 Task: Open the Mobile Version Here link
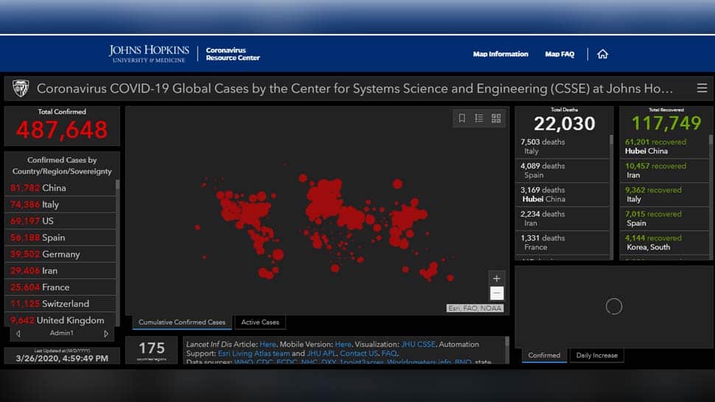coord(343,344)
